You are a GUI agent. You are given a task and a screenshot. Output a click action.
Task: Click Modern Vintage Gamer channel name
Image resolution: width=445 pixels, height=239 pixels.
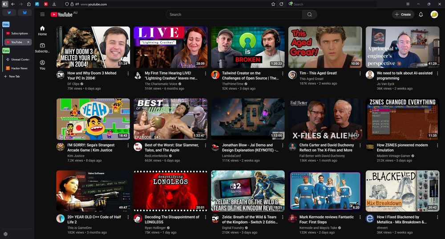tap(393, 156)
